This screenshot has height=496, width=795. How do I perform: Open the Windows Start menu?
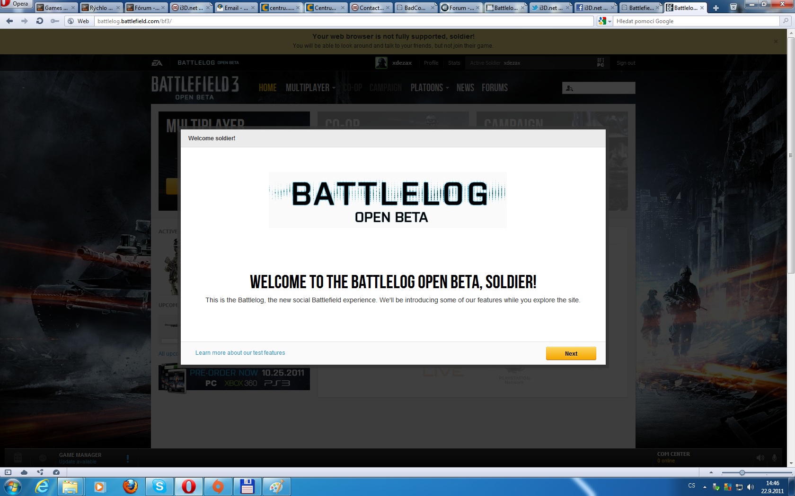13,487
